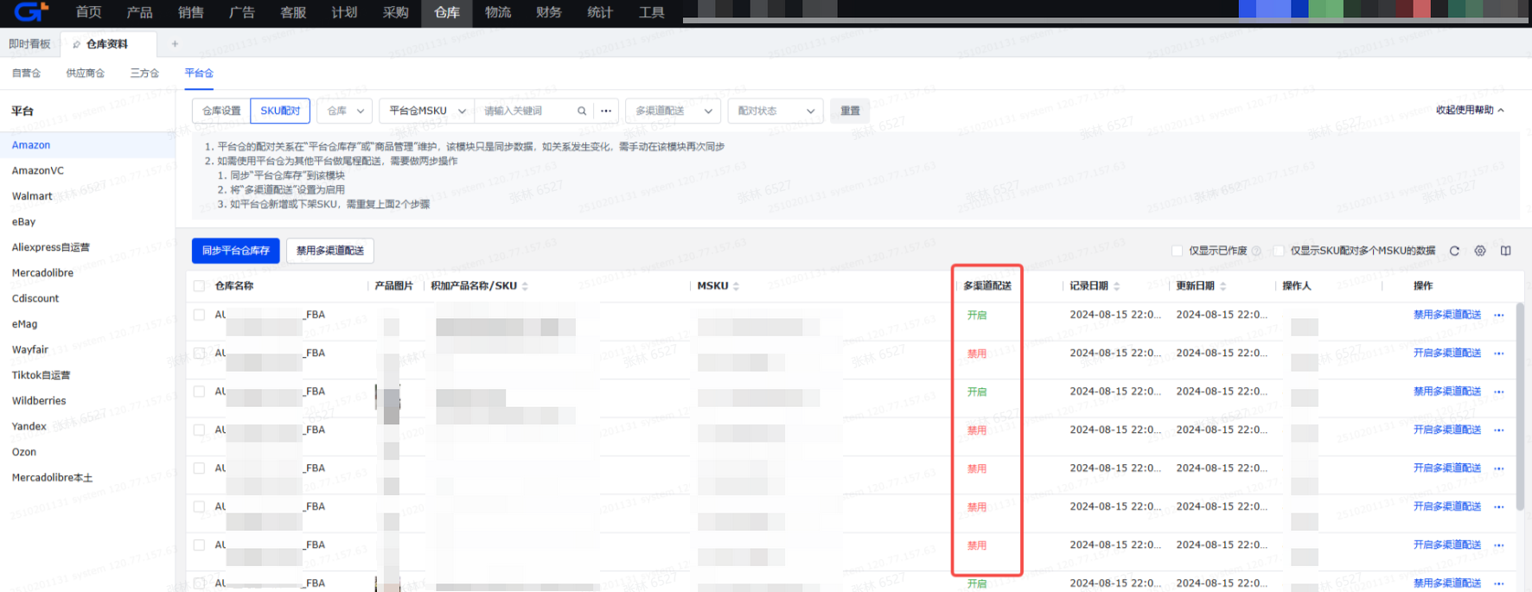This screenshot has height=592, width=1532.
Task: Open the 物流 top menu
Action: coord(498,12)
